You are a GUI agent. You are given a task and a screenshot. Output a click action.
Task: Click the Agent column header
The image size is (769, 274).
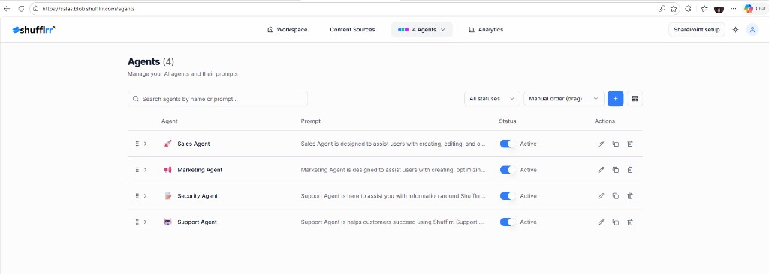169,121
